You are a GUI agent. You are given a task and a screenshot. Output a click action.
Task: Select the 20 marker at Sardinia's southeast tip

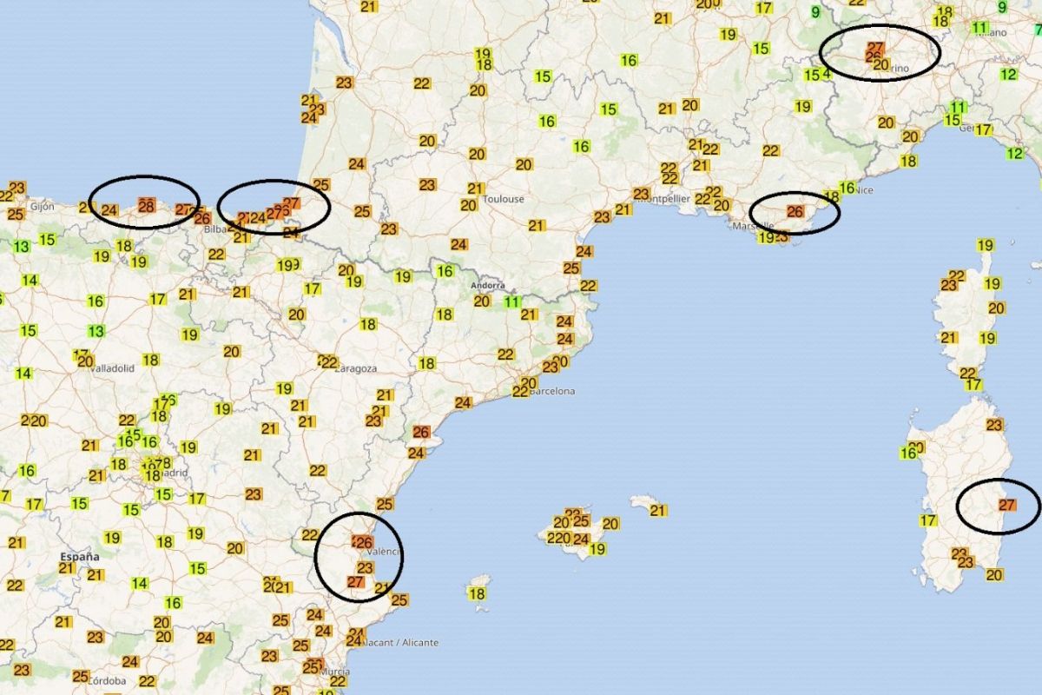[995, 574]
